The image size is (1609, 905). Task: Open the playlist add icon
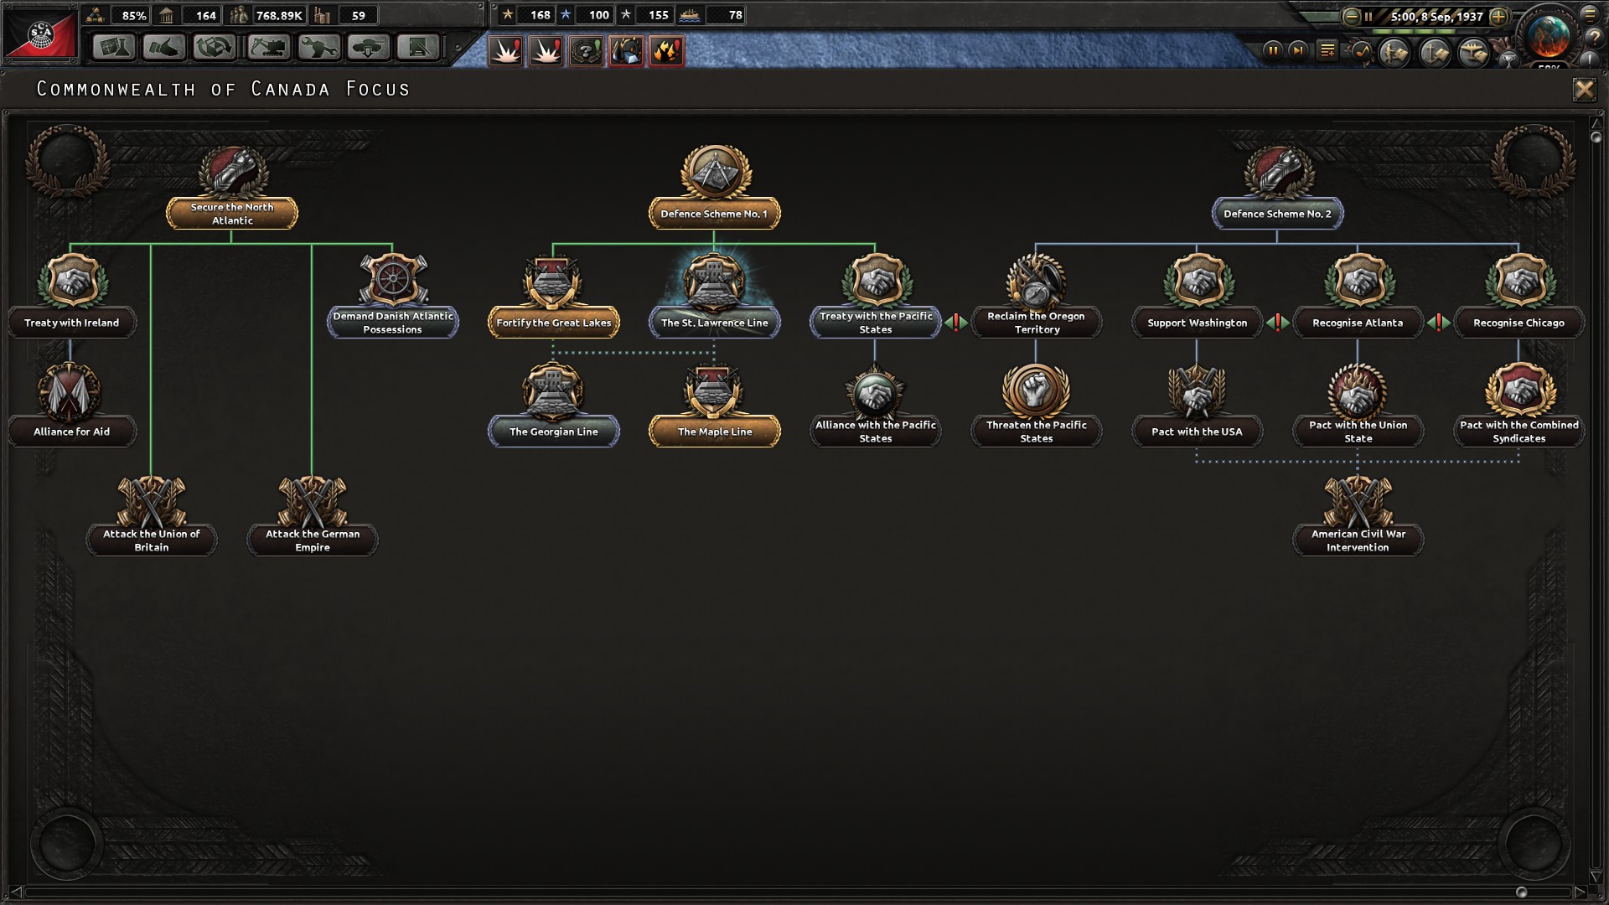coord(1327,50)
